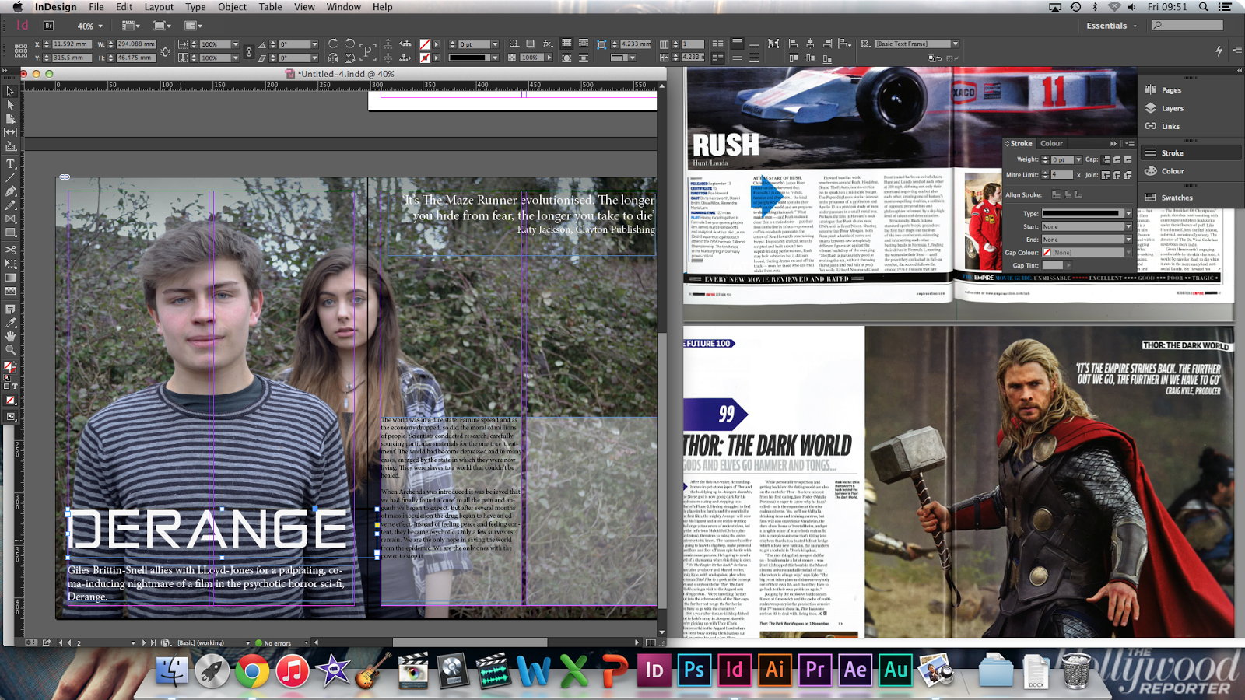Click the width field showing 294.088 mm

point(135,44)
